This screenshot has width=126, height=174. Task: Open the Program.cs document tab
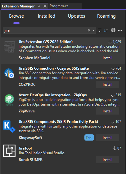click(x=59, y=6)
